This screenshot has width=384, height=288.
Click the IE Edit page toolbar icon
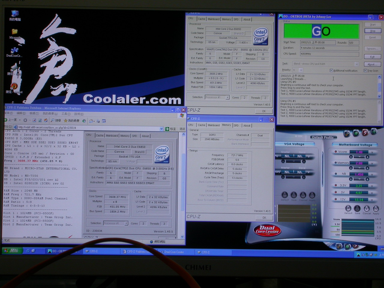104,121
